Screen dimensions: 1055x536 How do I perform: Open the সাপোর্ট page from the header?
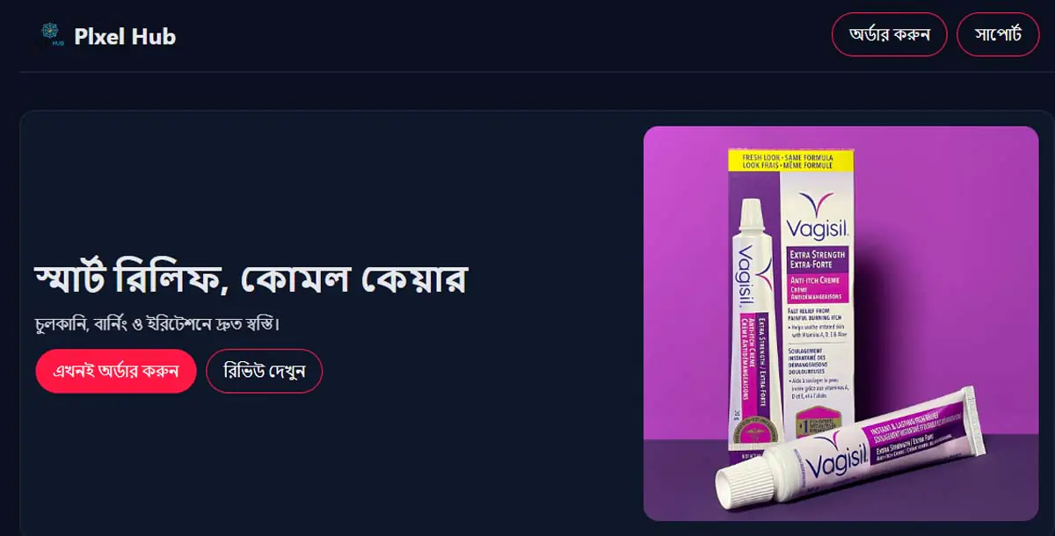click(x=998, y=34)
